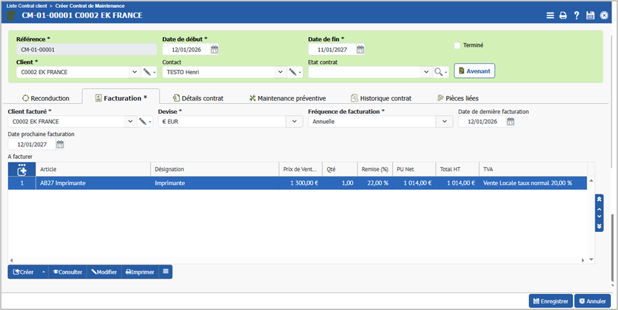Viewport: 618px width, 310px height.
Task: Click the grid column settings icon
Action: point(22,169)
